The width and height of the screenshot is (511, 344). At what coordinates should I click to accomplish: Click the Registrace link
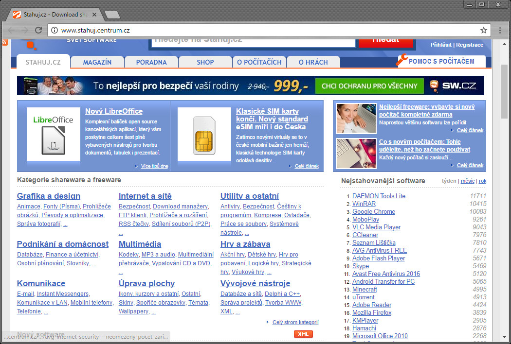pyautogui.click(x=470, y=45)
